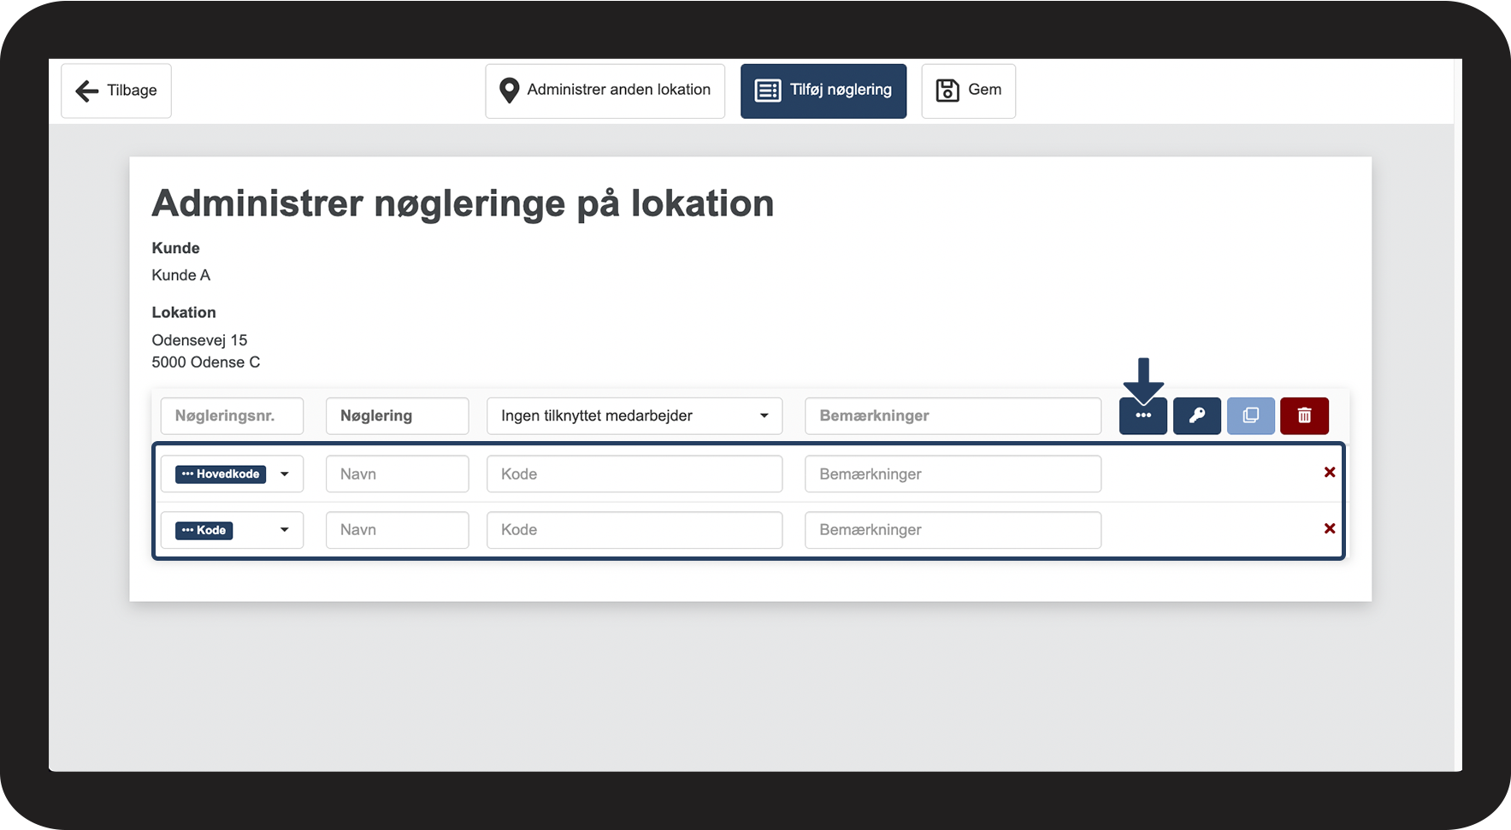This screenshot has height=830, width=1511.
Task: Click Administrer anden lokation button
Action: (605, 91)
